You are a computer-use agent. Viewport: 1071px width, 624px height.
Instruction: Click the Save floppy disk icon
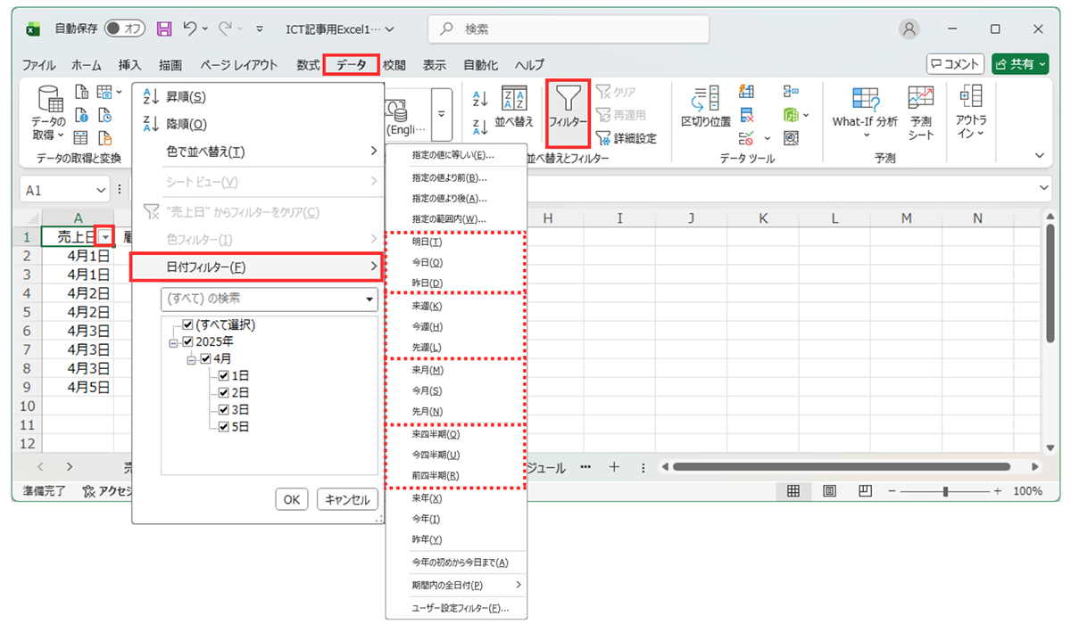164,29
